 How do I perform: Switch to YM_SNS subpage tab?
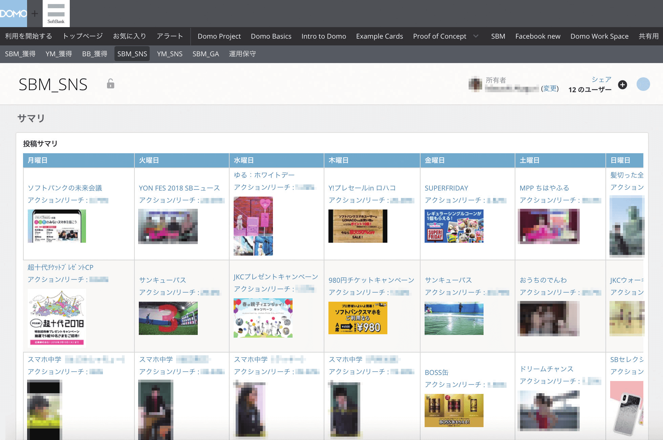[x=170, y=54]
